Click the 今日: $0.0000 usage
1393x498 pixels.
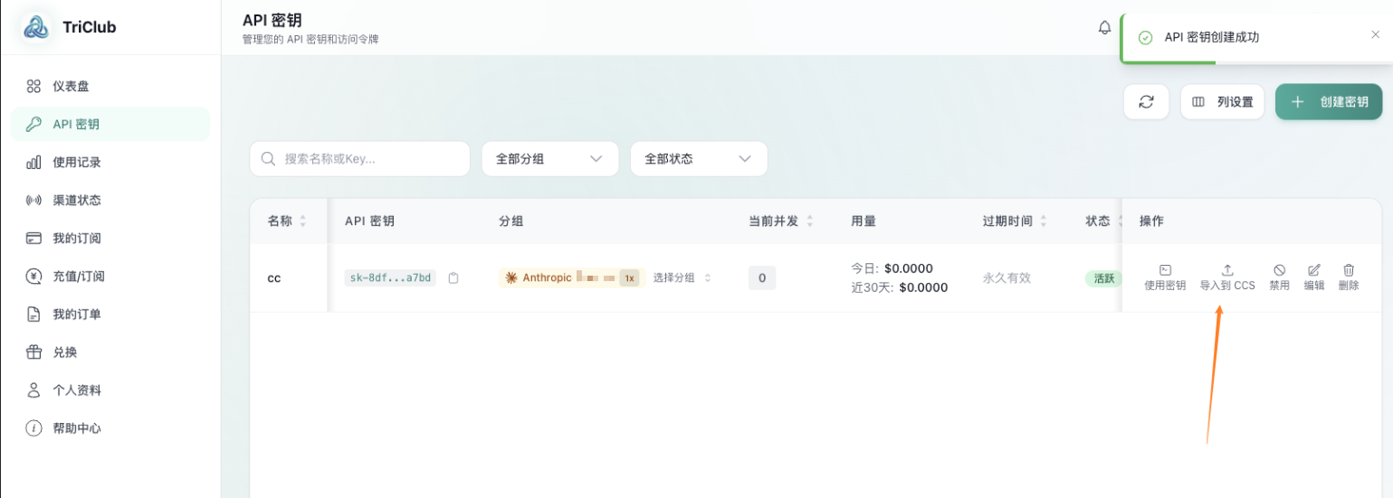tap(892, 268)
